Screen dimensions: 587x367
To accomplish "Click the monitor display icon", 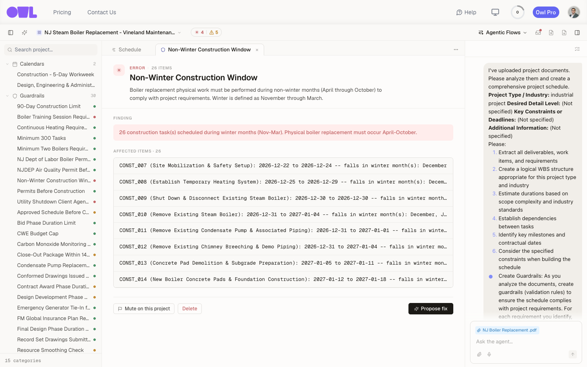I will point(495,12).
